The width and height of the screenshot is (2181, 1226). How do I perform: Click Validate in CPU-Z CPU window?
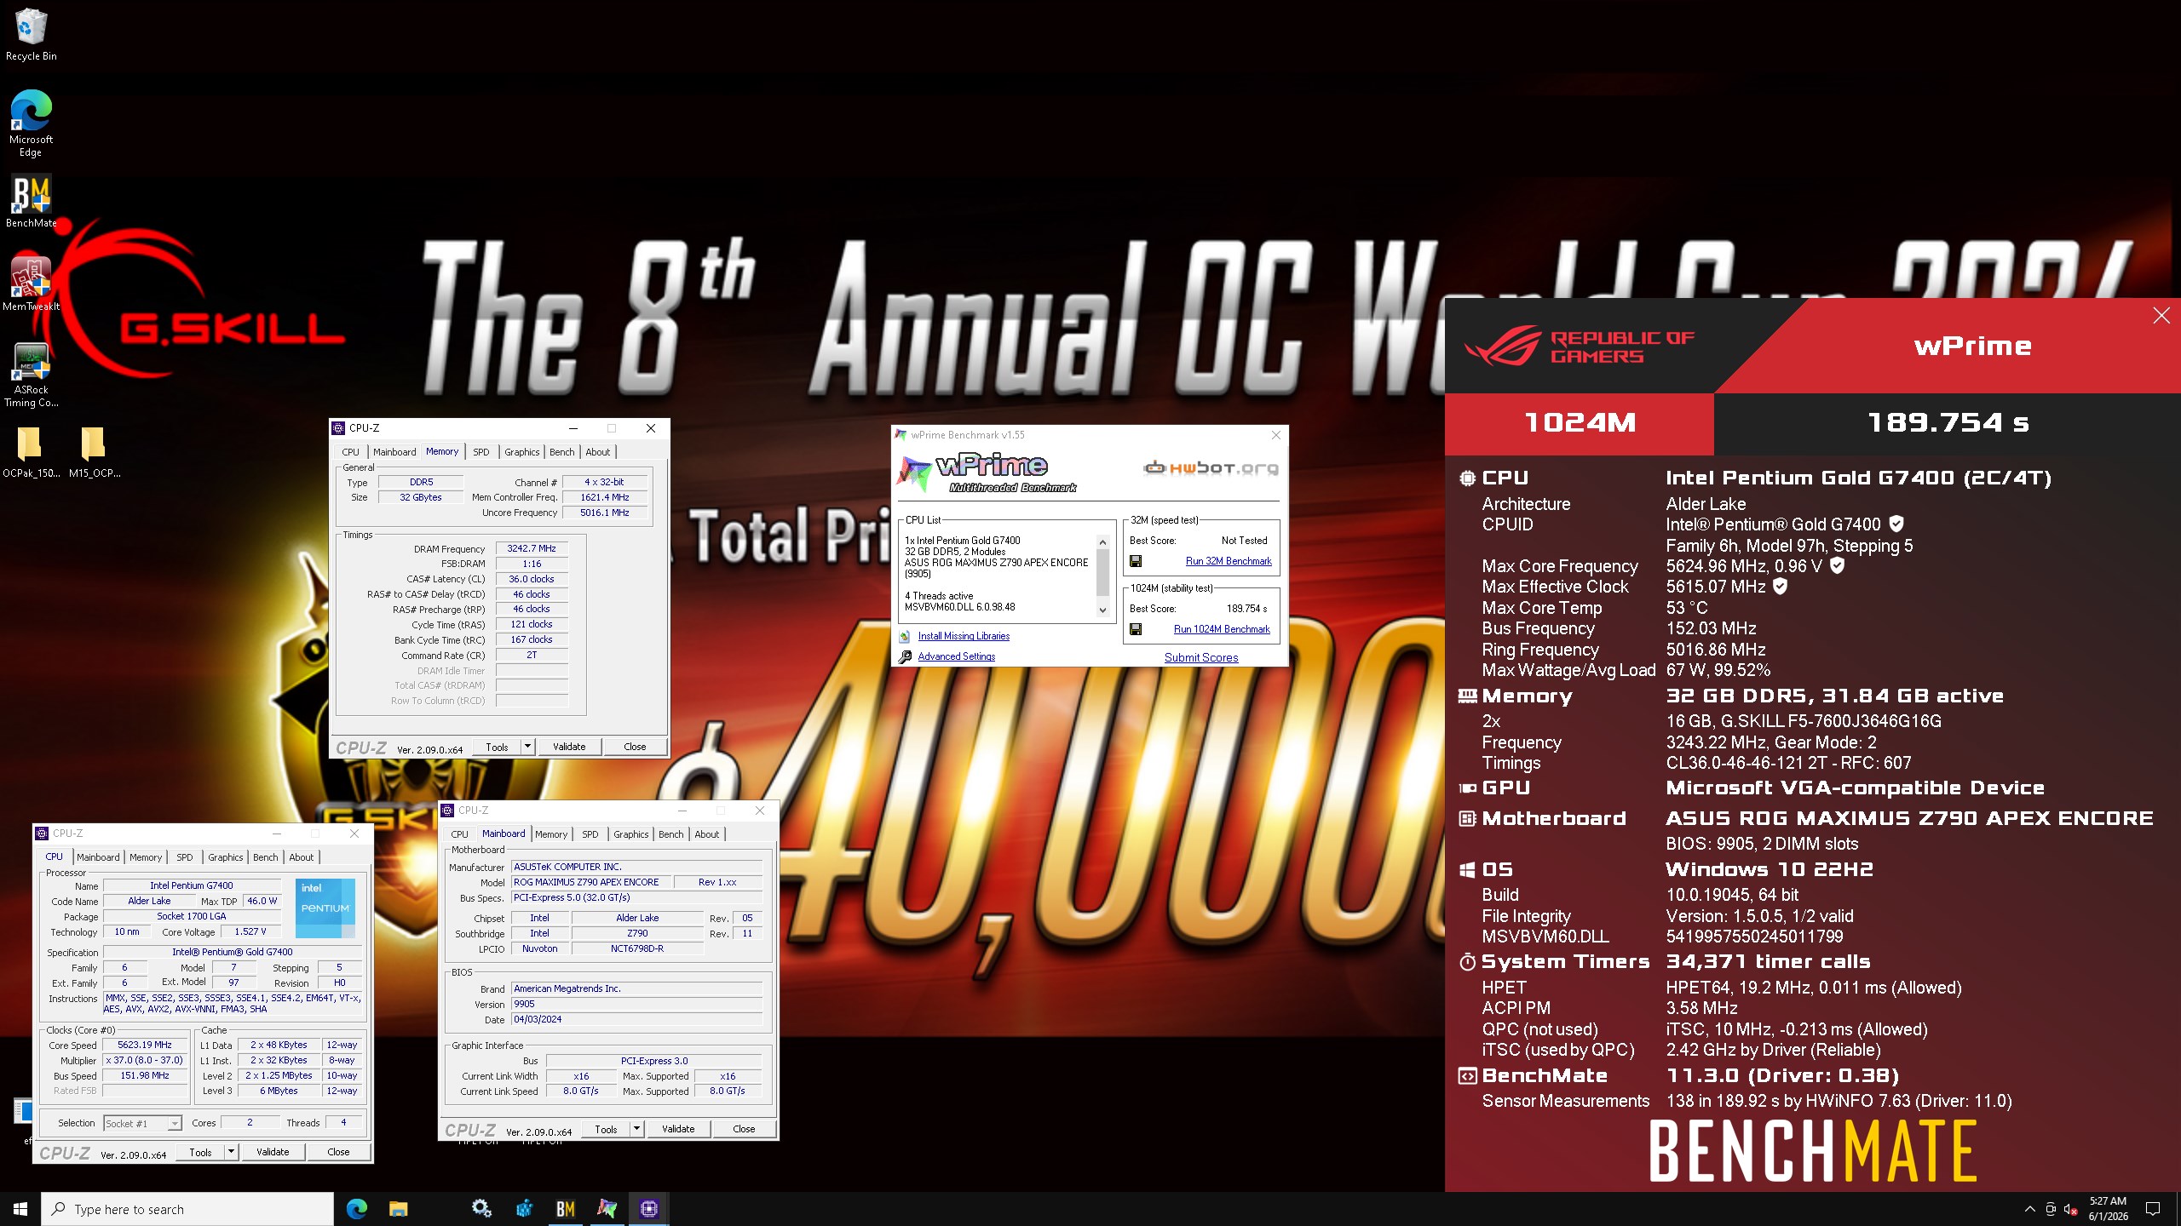point(273,1152)
